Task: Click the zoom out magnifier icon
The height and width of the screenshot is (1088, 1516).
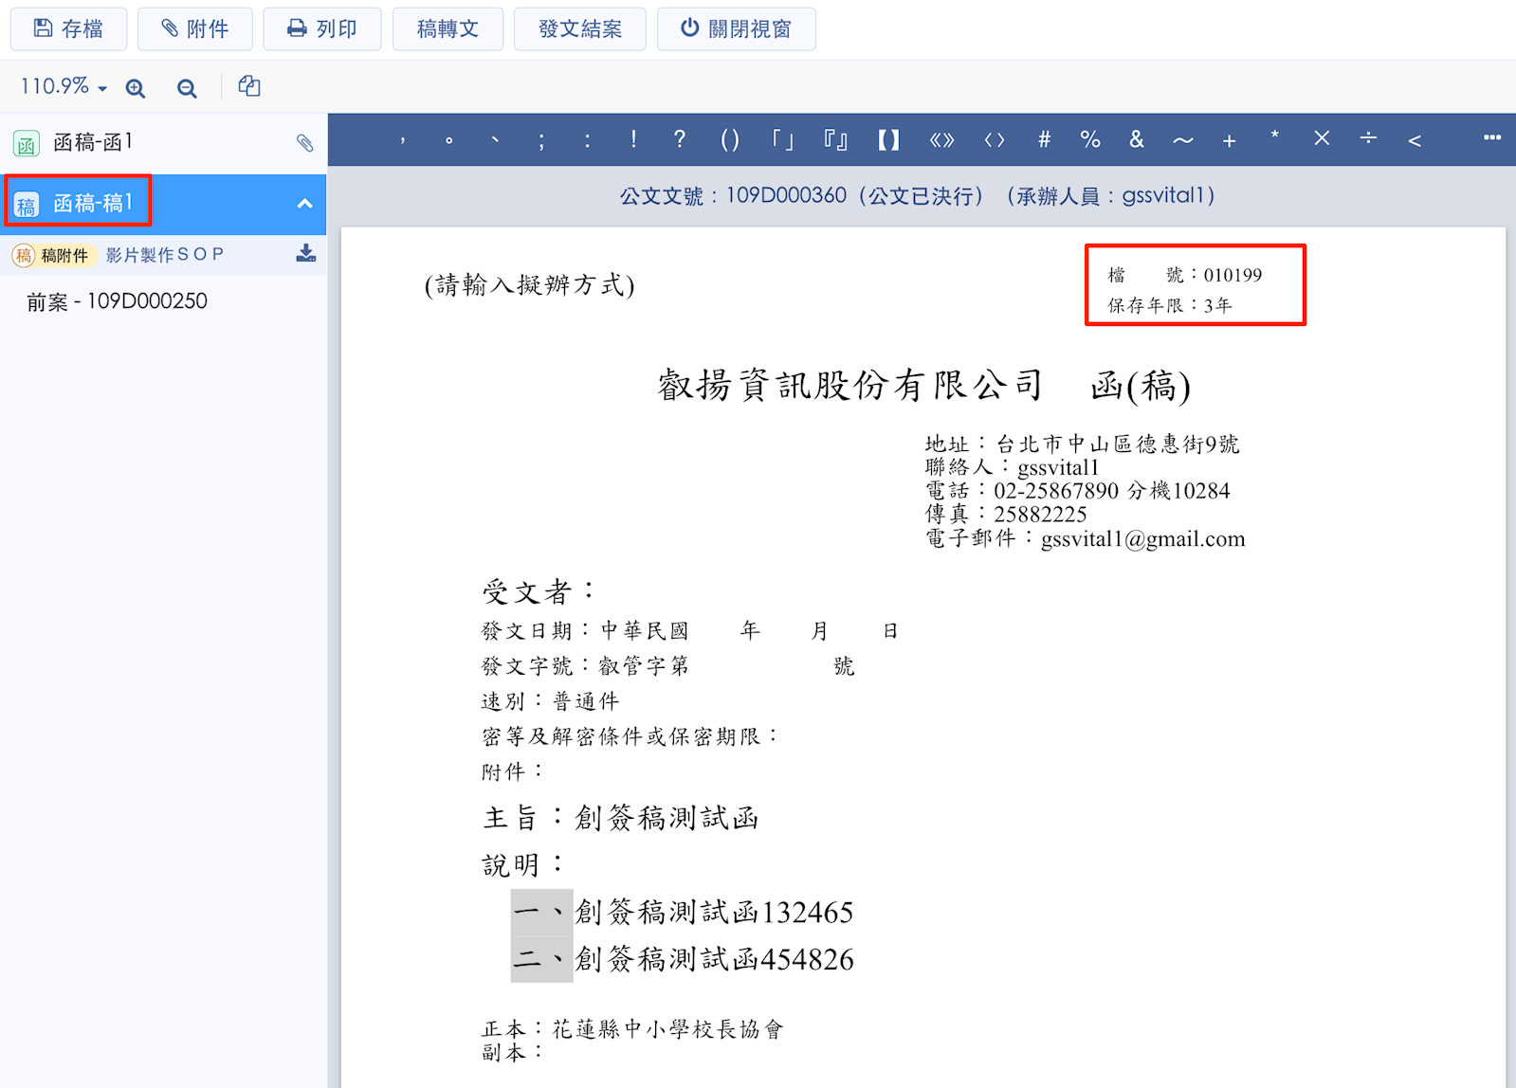Action: coord(187,88)
